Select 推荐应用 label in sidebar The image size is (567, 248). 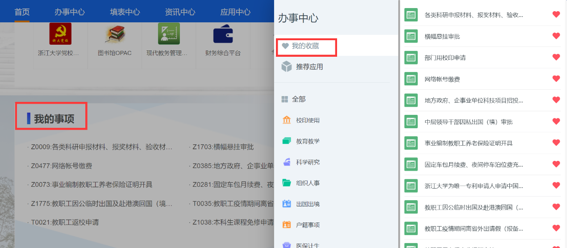309,67
